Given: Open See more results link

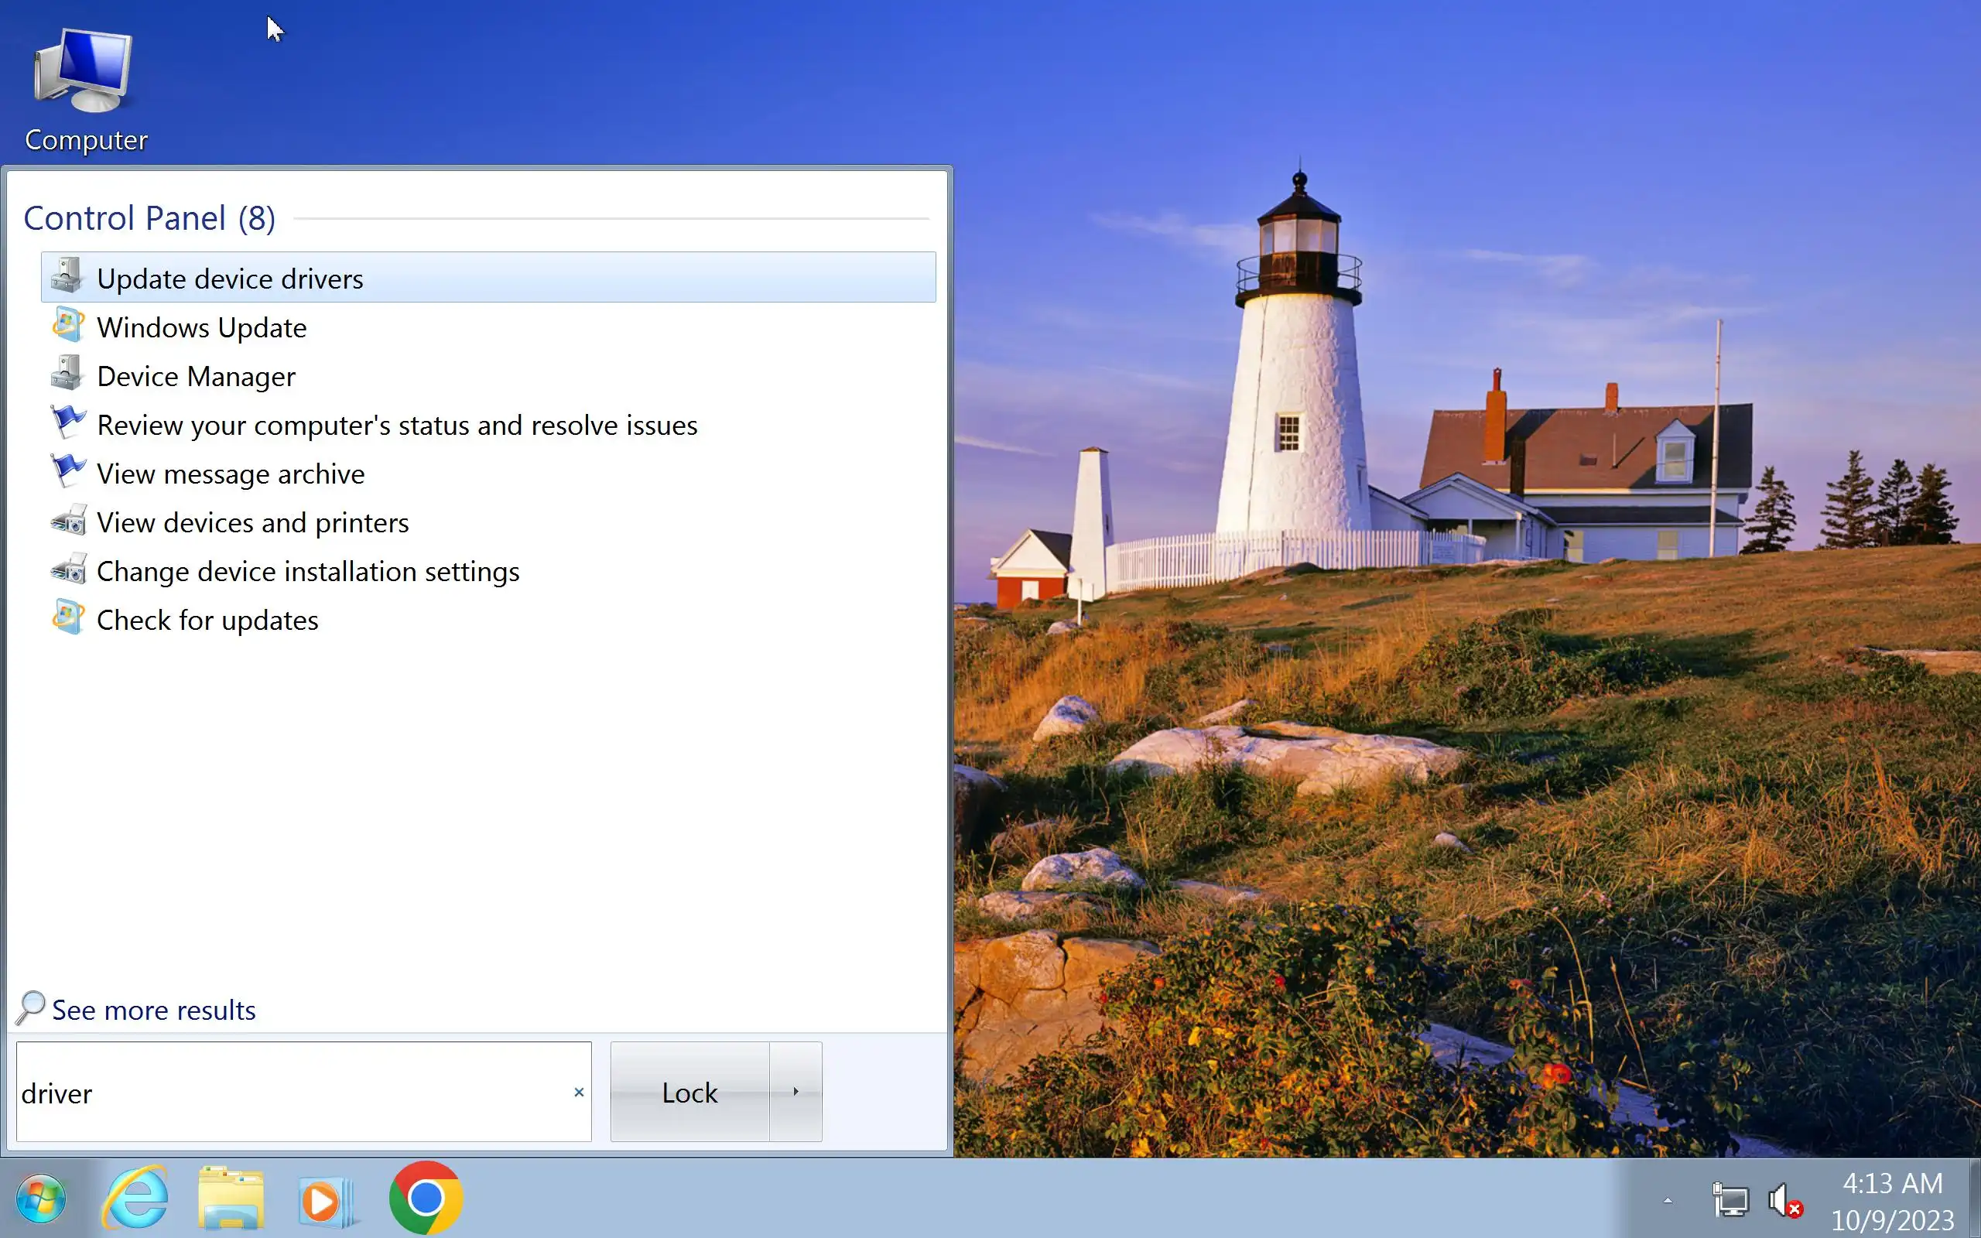Looking at the screenshot, I should coord(153,1011).
